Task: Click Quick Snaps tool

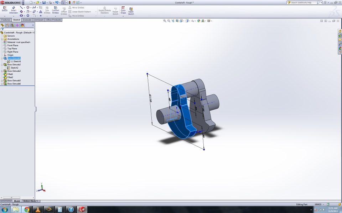Action: coord(123,10)
